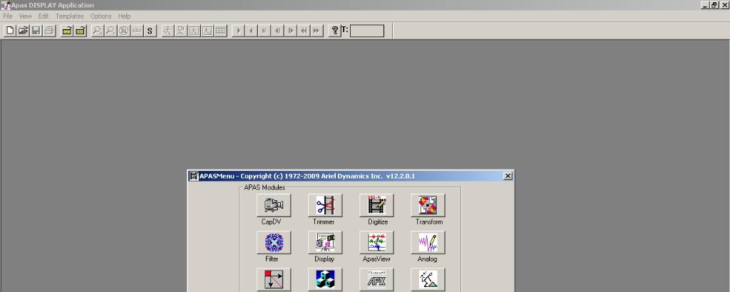Launch the Trimmer scissors module

[325, 205]
